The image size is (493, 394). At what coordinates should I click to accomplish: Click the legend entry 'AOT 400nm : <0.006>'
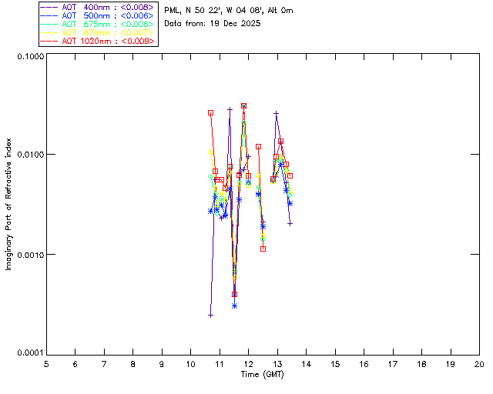tap(108, 7)
